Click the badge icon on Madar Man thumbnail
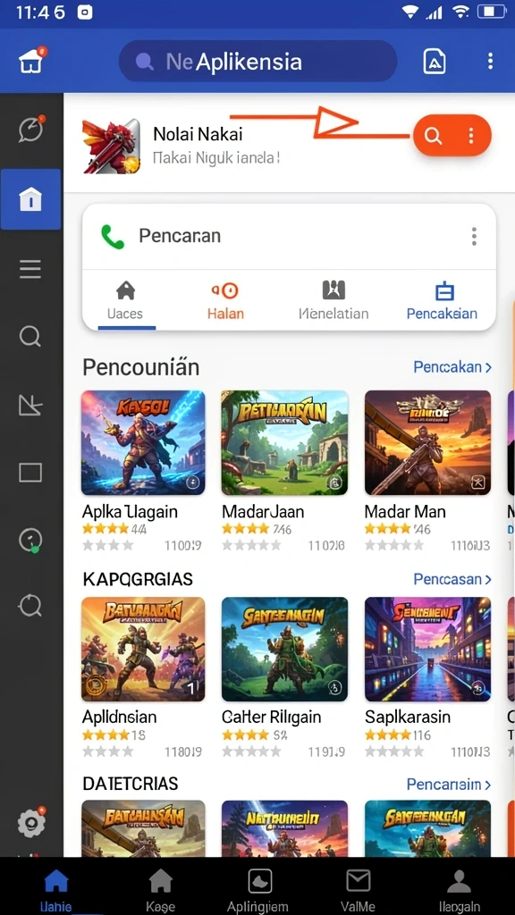 tap(477, 482)
